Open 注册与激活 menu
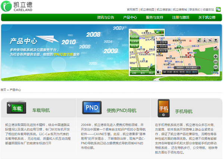This screenshot has width=224, height=159. [x=181, y=17]
